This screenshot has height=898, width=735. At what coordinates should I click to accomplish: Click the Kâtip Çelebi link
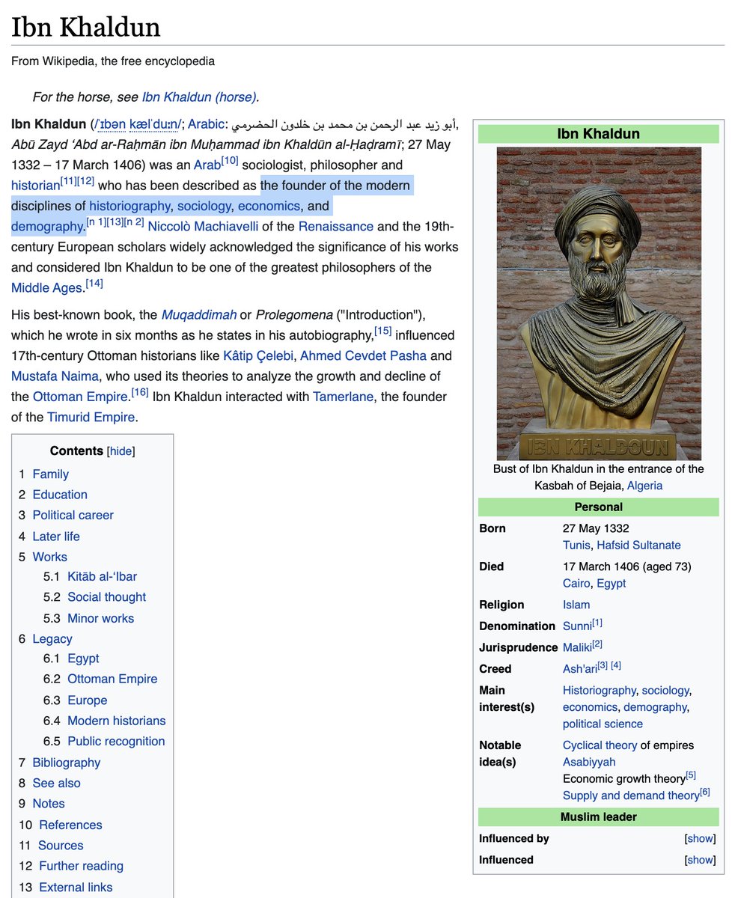(x=258, y=355)
